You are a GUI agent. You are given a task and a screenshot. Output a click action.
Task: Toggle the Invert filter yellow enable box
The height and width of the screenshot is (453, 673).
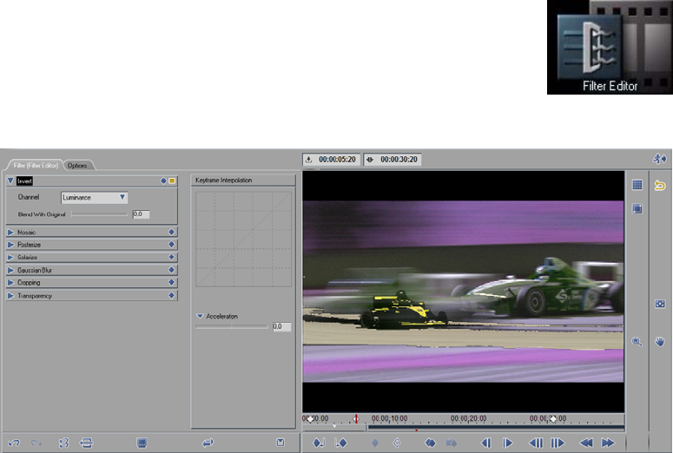pos(172,181)
